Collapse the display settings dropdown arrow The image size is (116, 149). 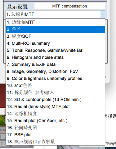(x=103, y=14)
